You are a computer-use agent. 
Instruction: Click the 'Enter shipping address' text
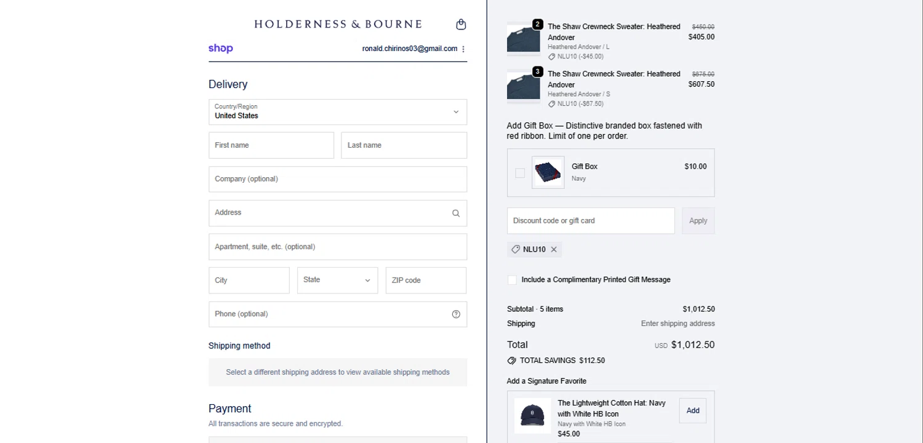678,324
